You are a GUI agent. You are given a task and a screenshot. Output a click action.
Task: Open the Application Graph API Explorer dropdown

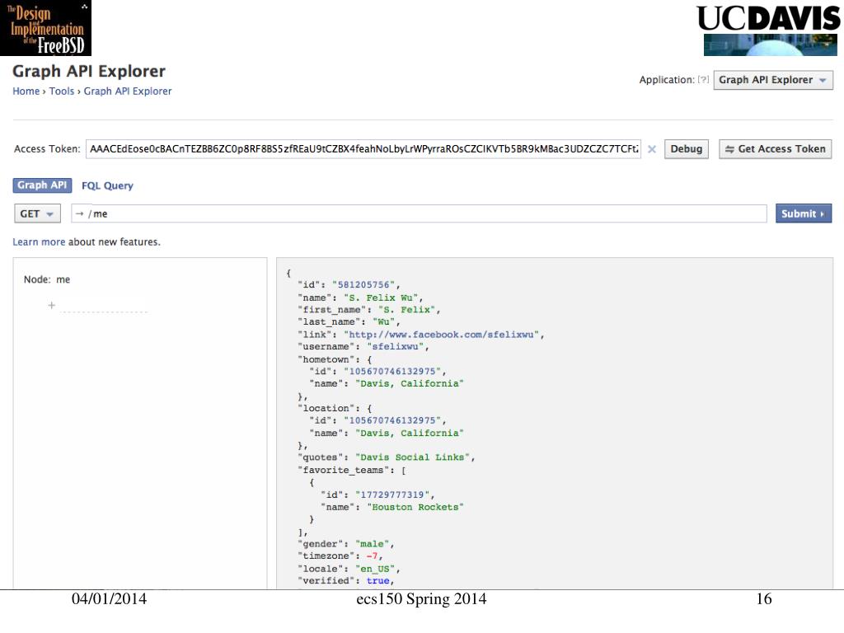click(773, 80)
